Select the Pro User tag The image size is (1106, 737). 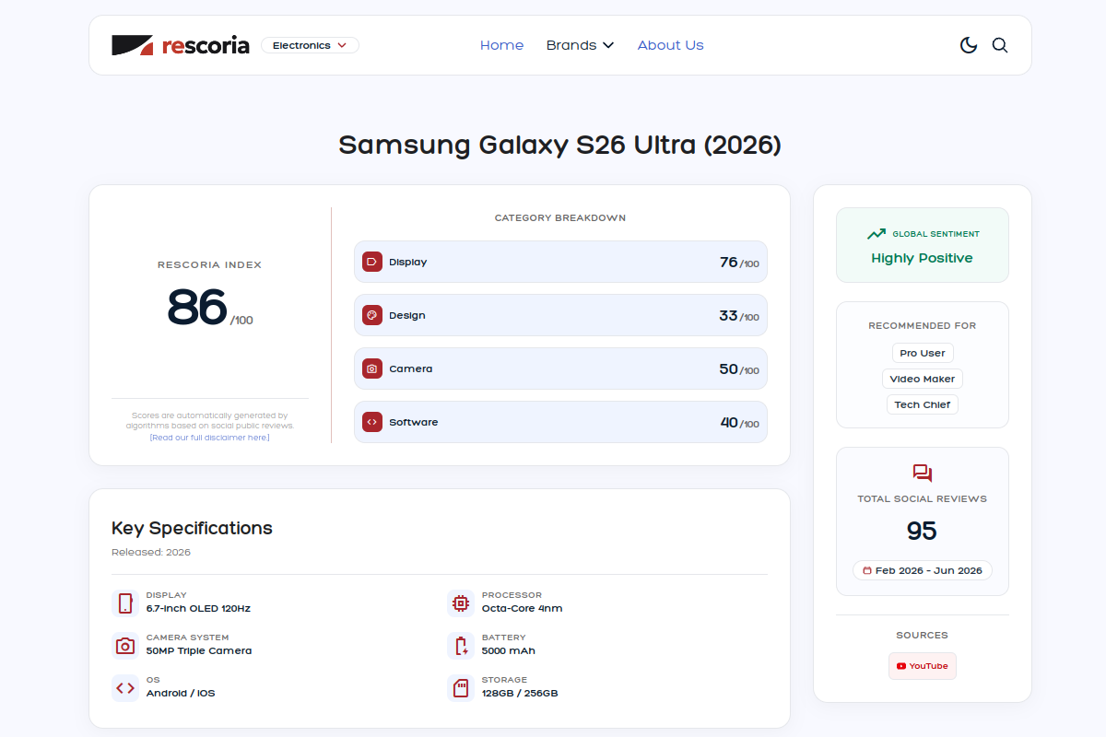(923, 353)
